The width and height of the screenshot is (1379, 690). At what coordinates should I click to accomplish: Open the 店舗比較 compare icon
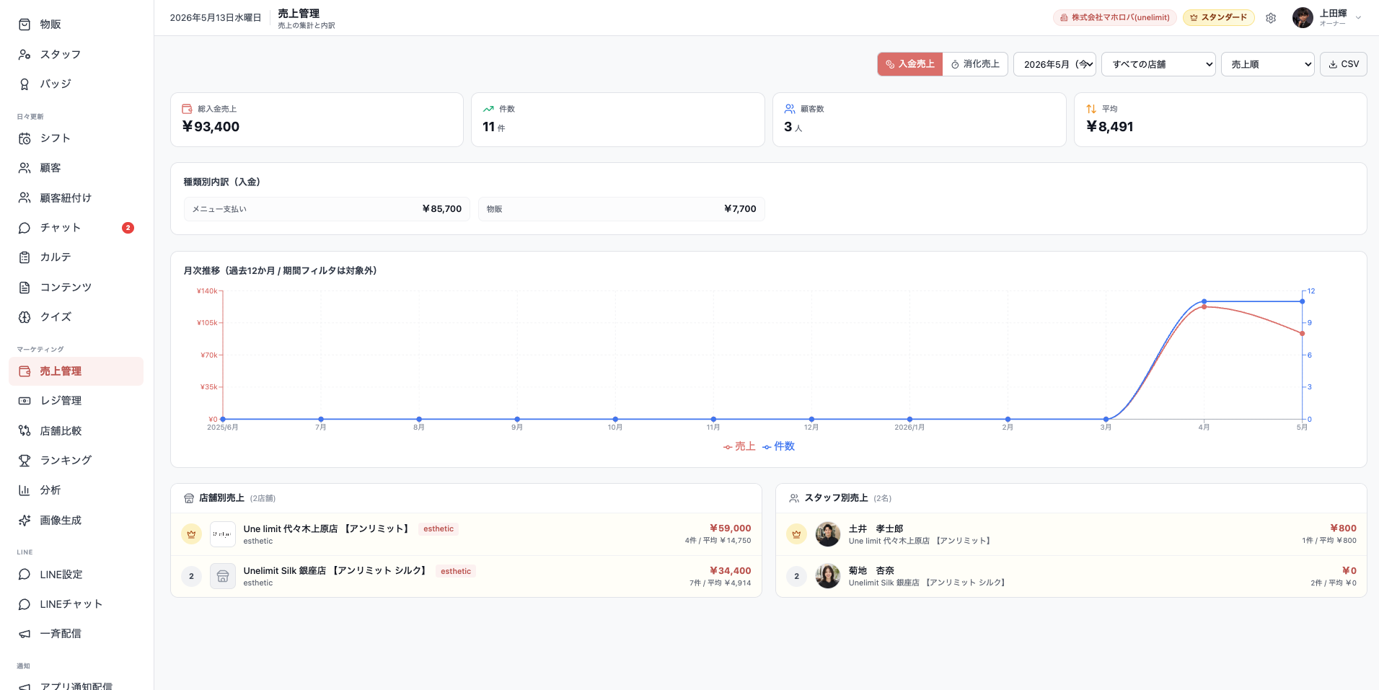(25, 431)
